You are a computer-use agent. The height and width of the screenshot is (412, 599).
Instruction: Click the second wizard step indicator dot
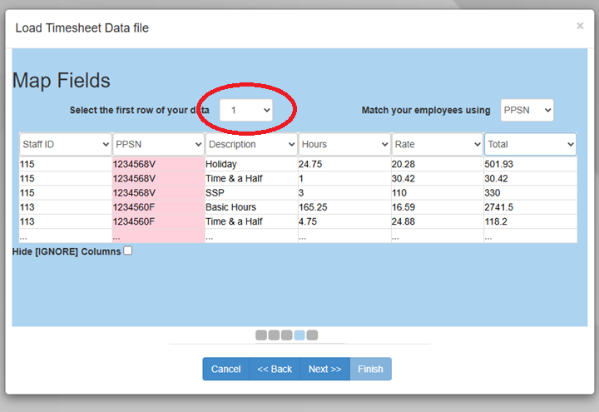pyautogui.click(x=274, y=335)
